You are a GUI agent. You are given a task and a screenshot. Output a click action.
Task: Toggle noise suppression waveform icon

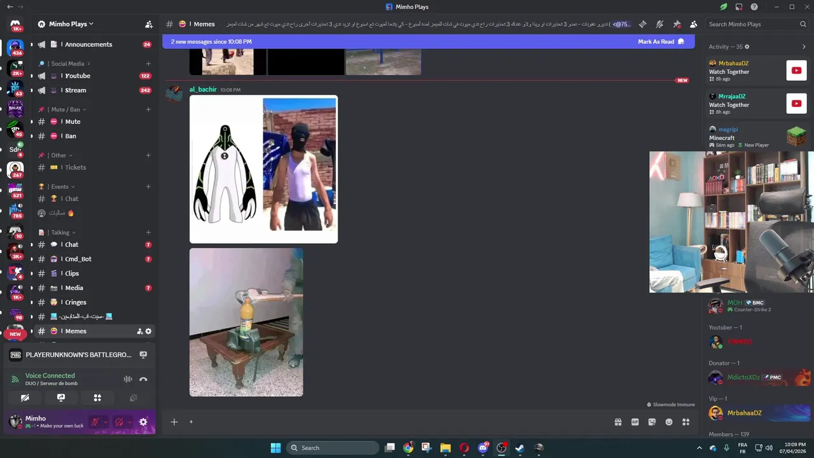(128, 379)
